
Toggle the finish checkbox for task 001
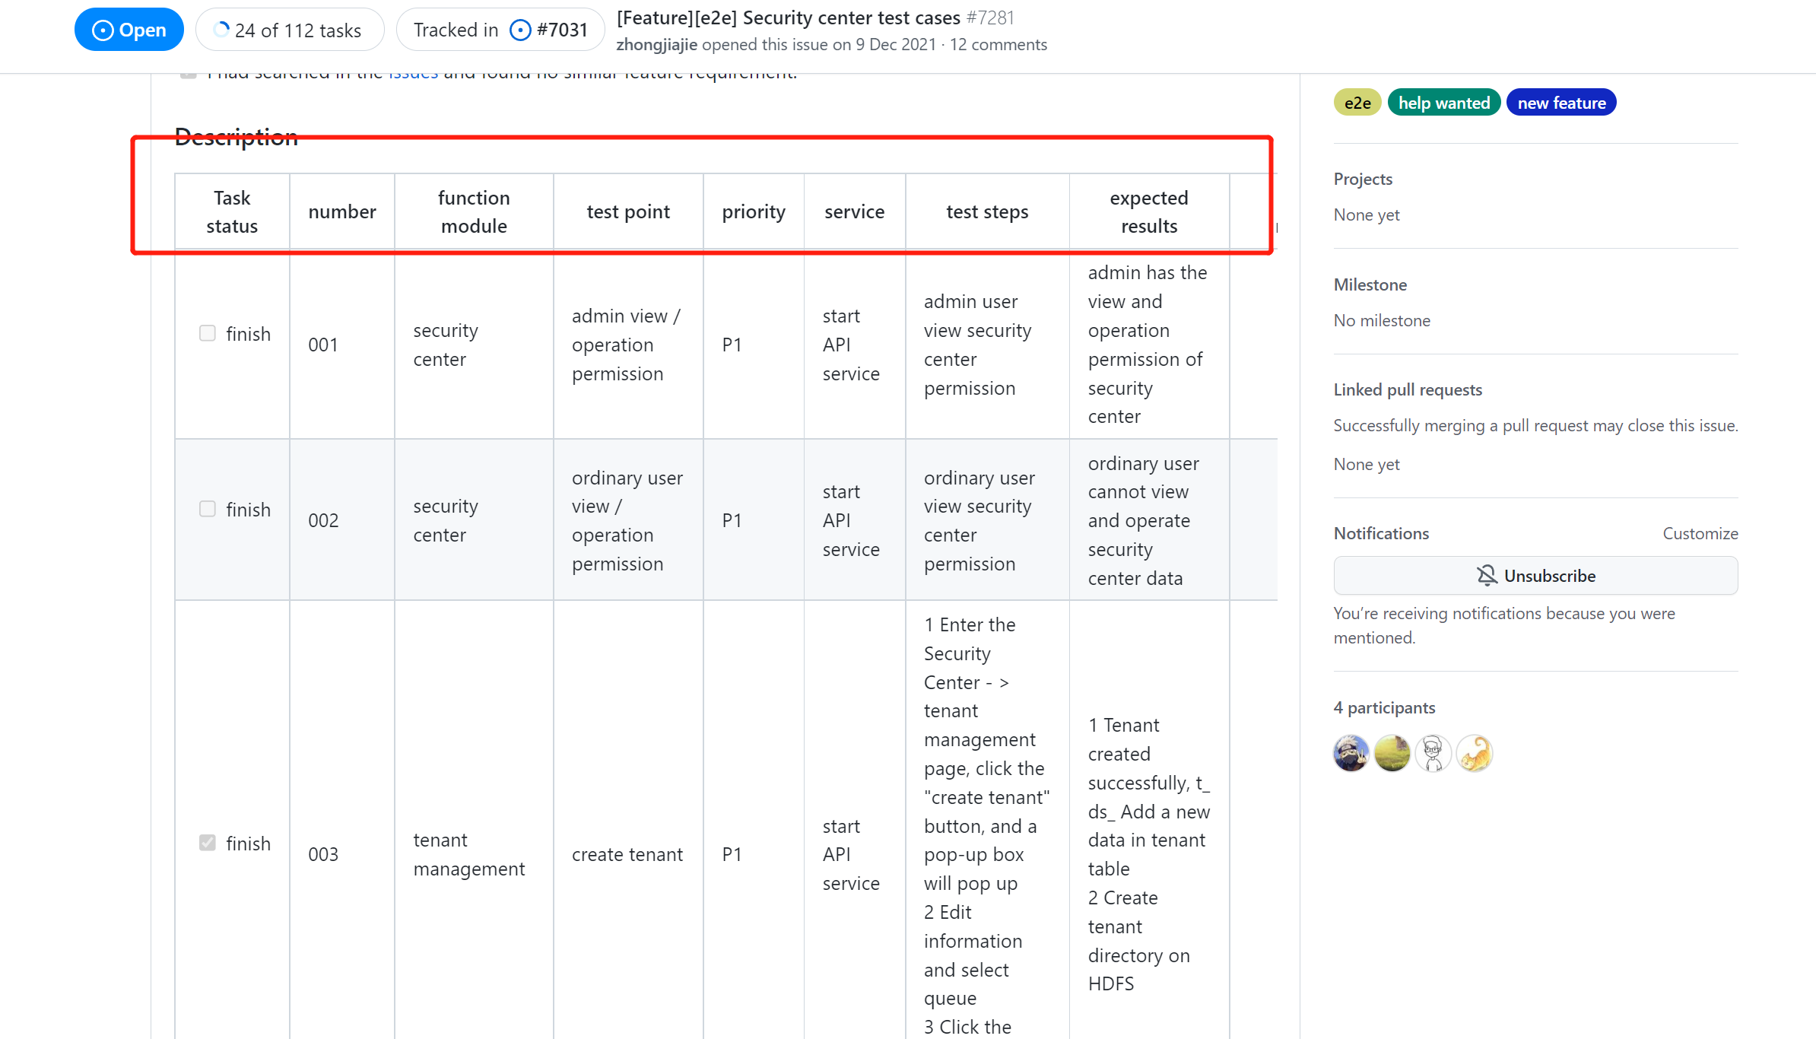[208, 333]
